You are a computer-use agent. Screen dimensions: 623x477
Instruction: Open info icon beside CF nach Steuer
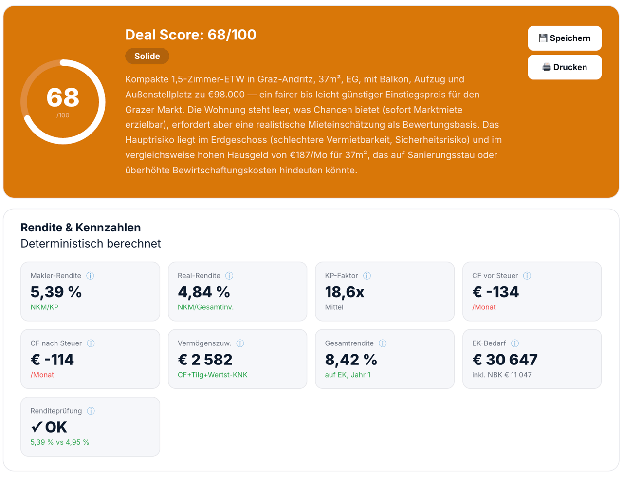(x=91, y=343)
